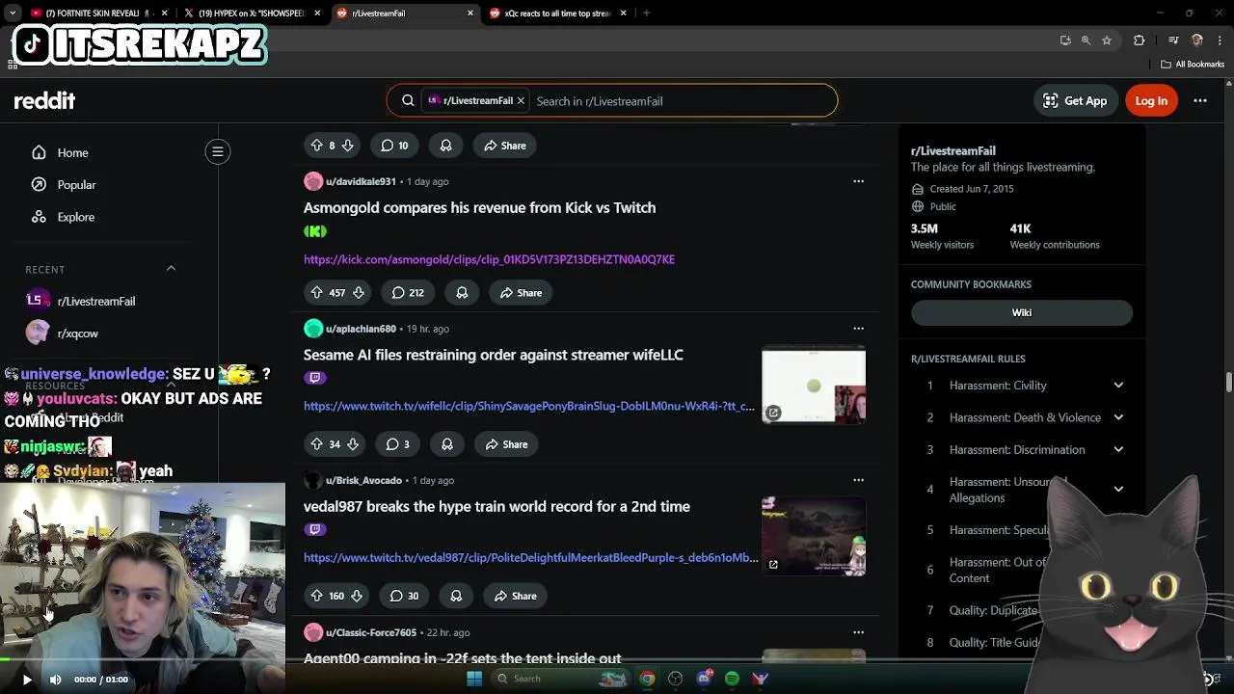Click the Get App button
Screen dimensions: 1234x694
click(x=1075, y=100)
